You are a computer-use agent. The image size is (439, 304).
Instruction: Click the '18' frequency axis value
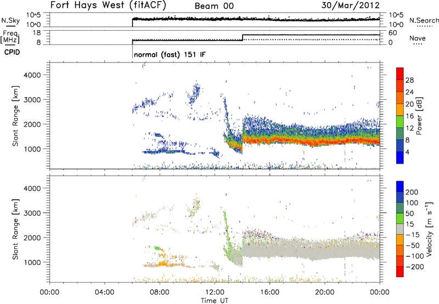36,33
